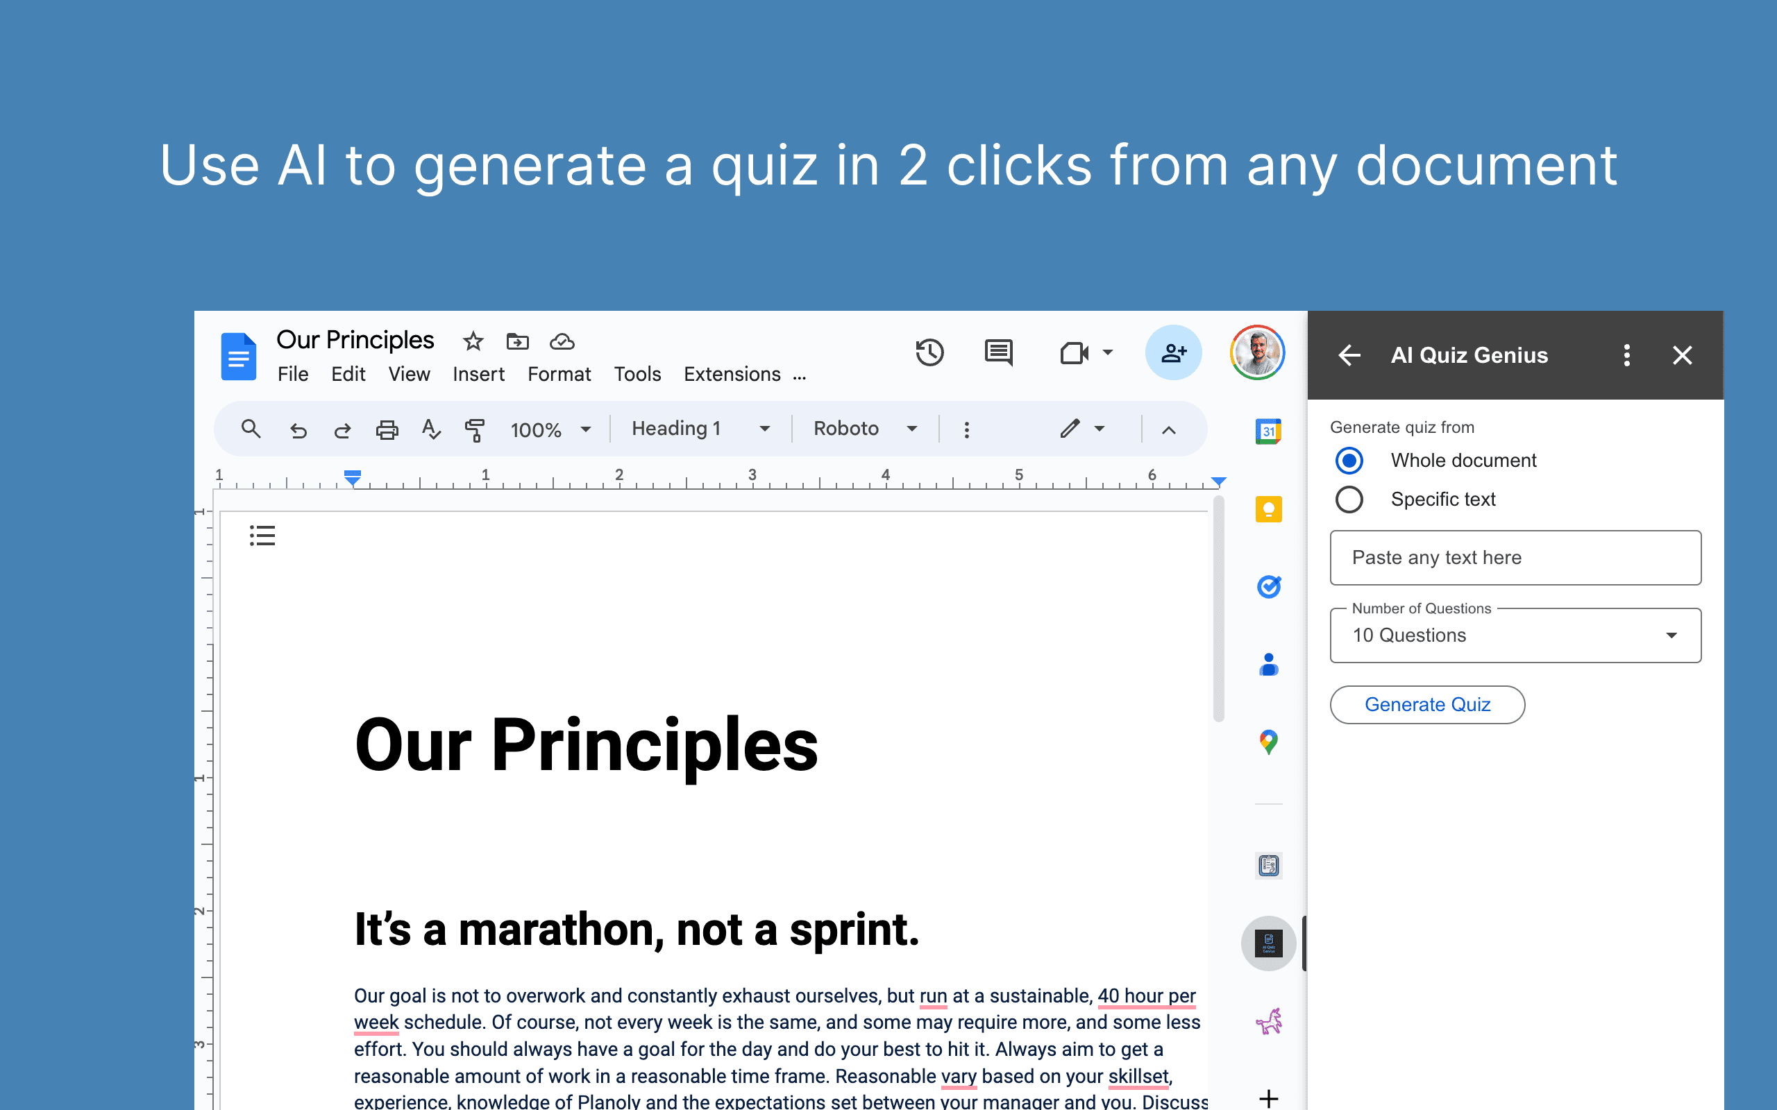Open the AI Quiz Genius add-on icon
1777x1110 pixels.
tap(1268, 943)
